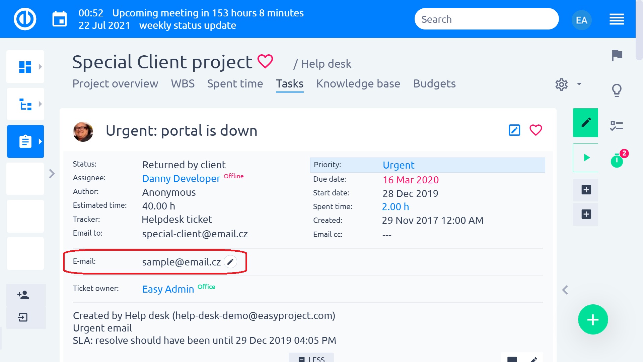The width and height of the screenshot is (643, 362).
Task: Collapse details with the LESS button
Action: tap(311, 358)
